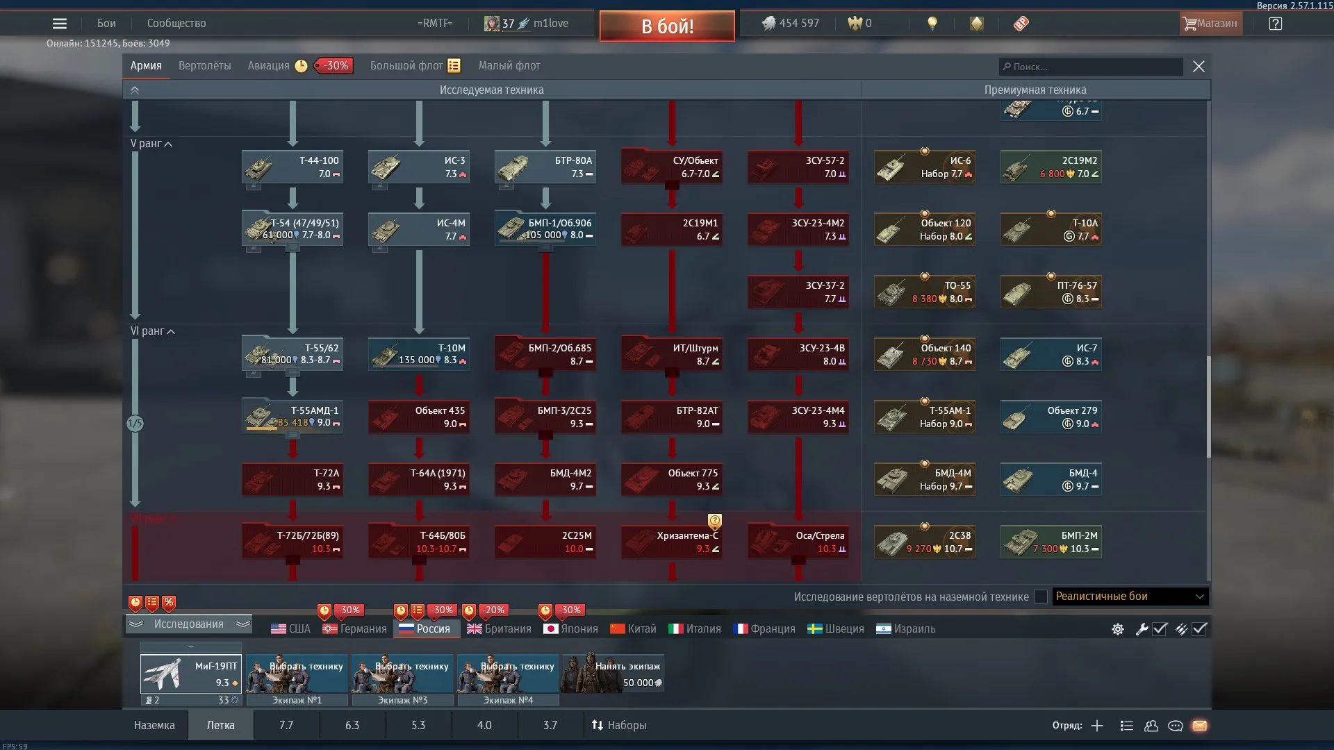Select the Швеция nation tab
1334x750 pixels.
click(836, 629)
